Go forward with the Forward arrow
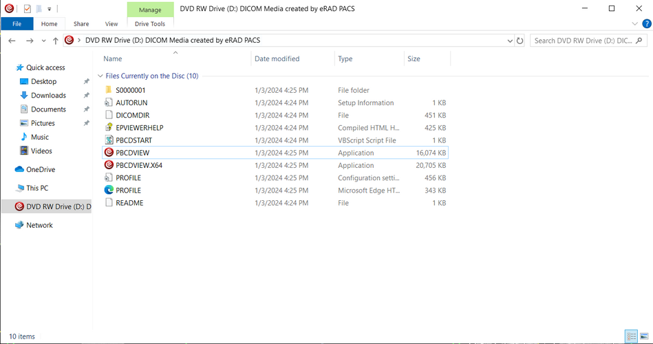This screenshot has width=653, height=344. point(30,41)
